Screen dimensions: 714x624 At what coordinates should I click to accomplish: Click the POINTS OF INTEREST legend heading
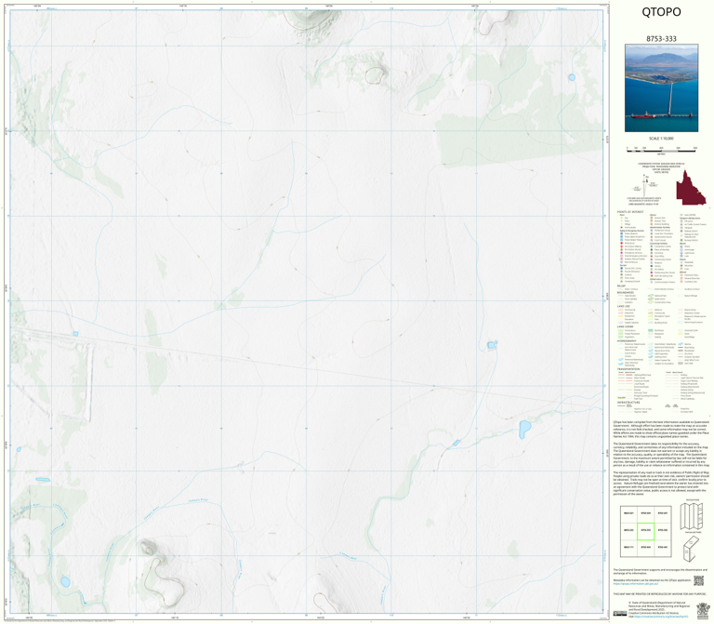pos(630,212)
